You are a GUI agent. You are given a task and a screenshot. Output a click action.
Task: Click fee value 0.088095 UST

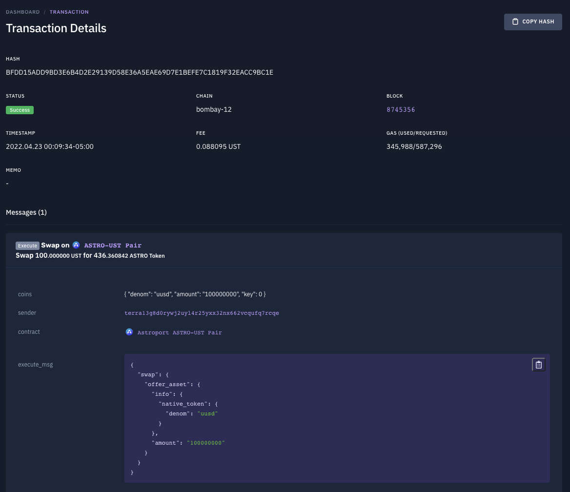tap(219, 146)
